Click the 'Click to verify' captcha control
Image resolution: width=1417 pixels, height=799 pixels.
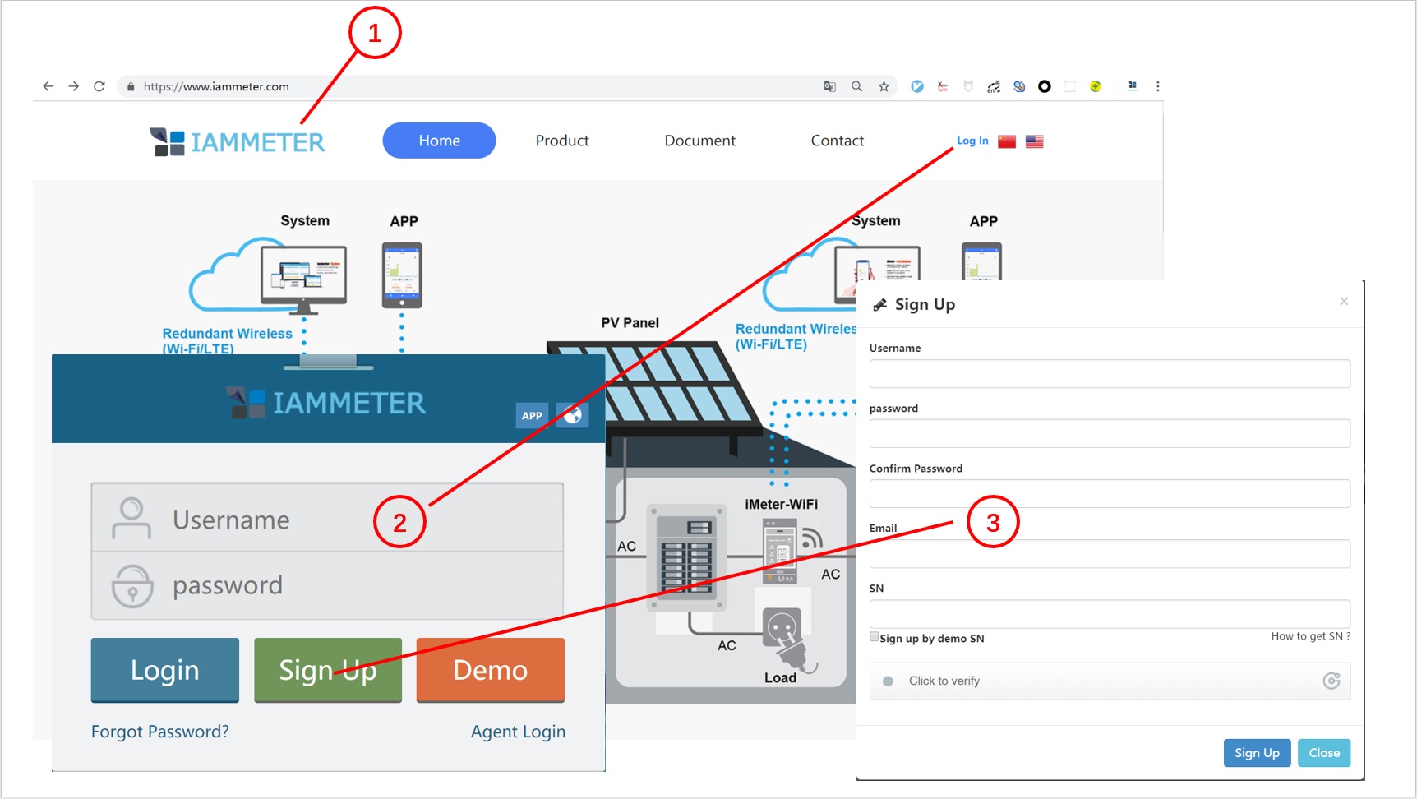[x=944, y=681]
